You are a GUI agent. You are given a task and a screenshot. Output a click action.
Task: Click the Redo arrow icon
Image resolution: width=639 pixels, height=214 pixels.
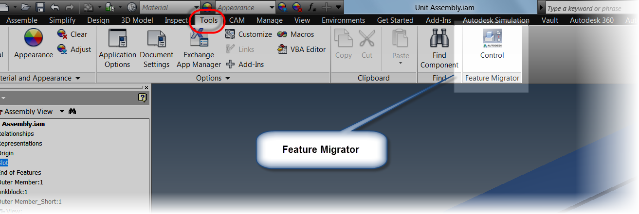pyautogui.click(x=69, y=7)
